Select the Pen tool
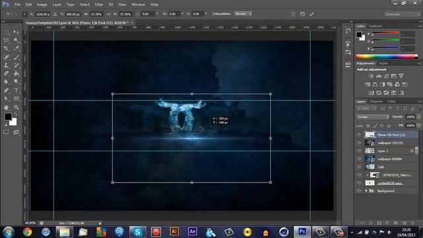 coord(6,91)
